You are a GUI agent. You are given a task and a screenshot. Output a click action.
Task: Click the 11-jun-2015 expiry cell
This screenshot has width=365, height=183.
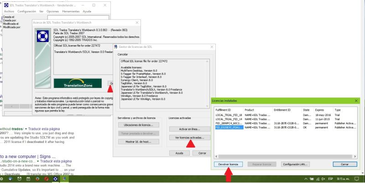323,119
